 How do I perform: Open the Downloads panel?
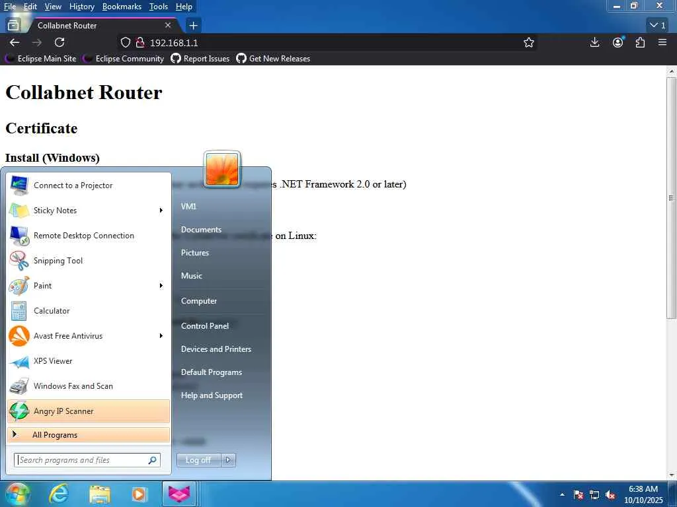(x=594, y=42)
